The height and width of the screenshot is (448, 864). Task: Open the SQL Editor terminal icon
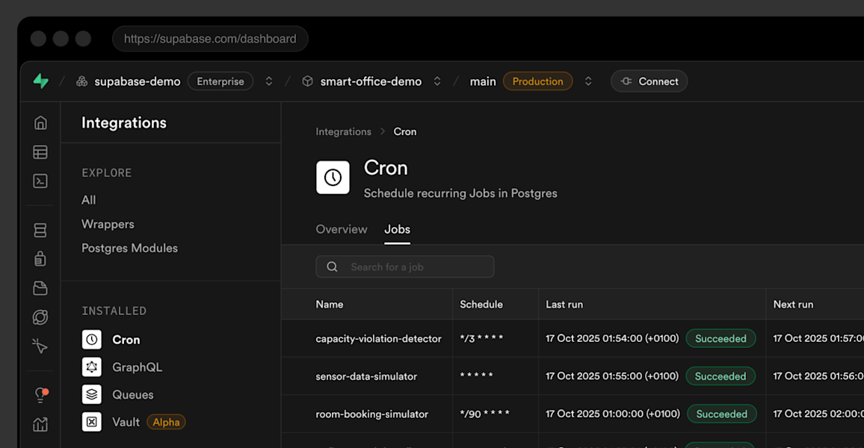(40, 181)
